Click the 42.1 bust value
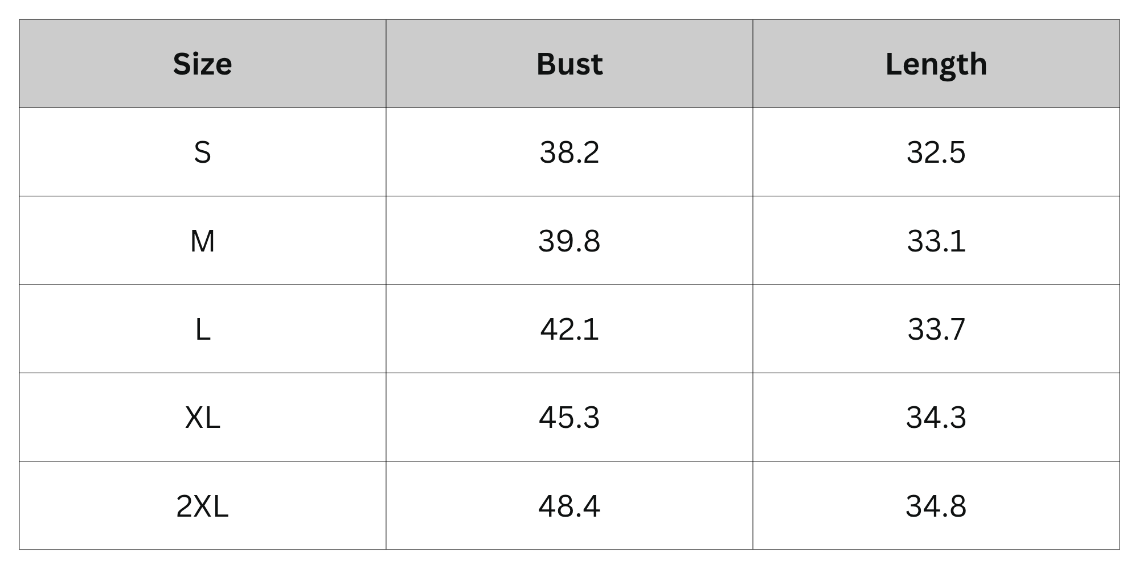Viewport: 1139px width, 569px height. [x=569, y=329]
